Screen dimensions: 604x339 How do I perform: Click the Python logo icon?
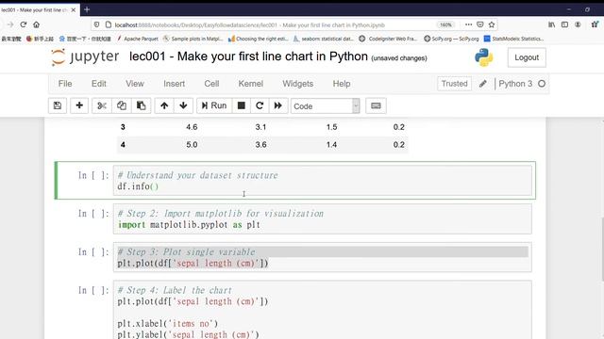[x=484, y=57]
